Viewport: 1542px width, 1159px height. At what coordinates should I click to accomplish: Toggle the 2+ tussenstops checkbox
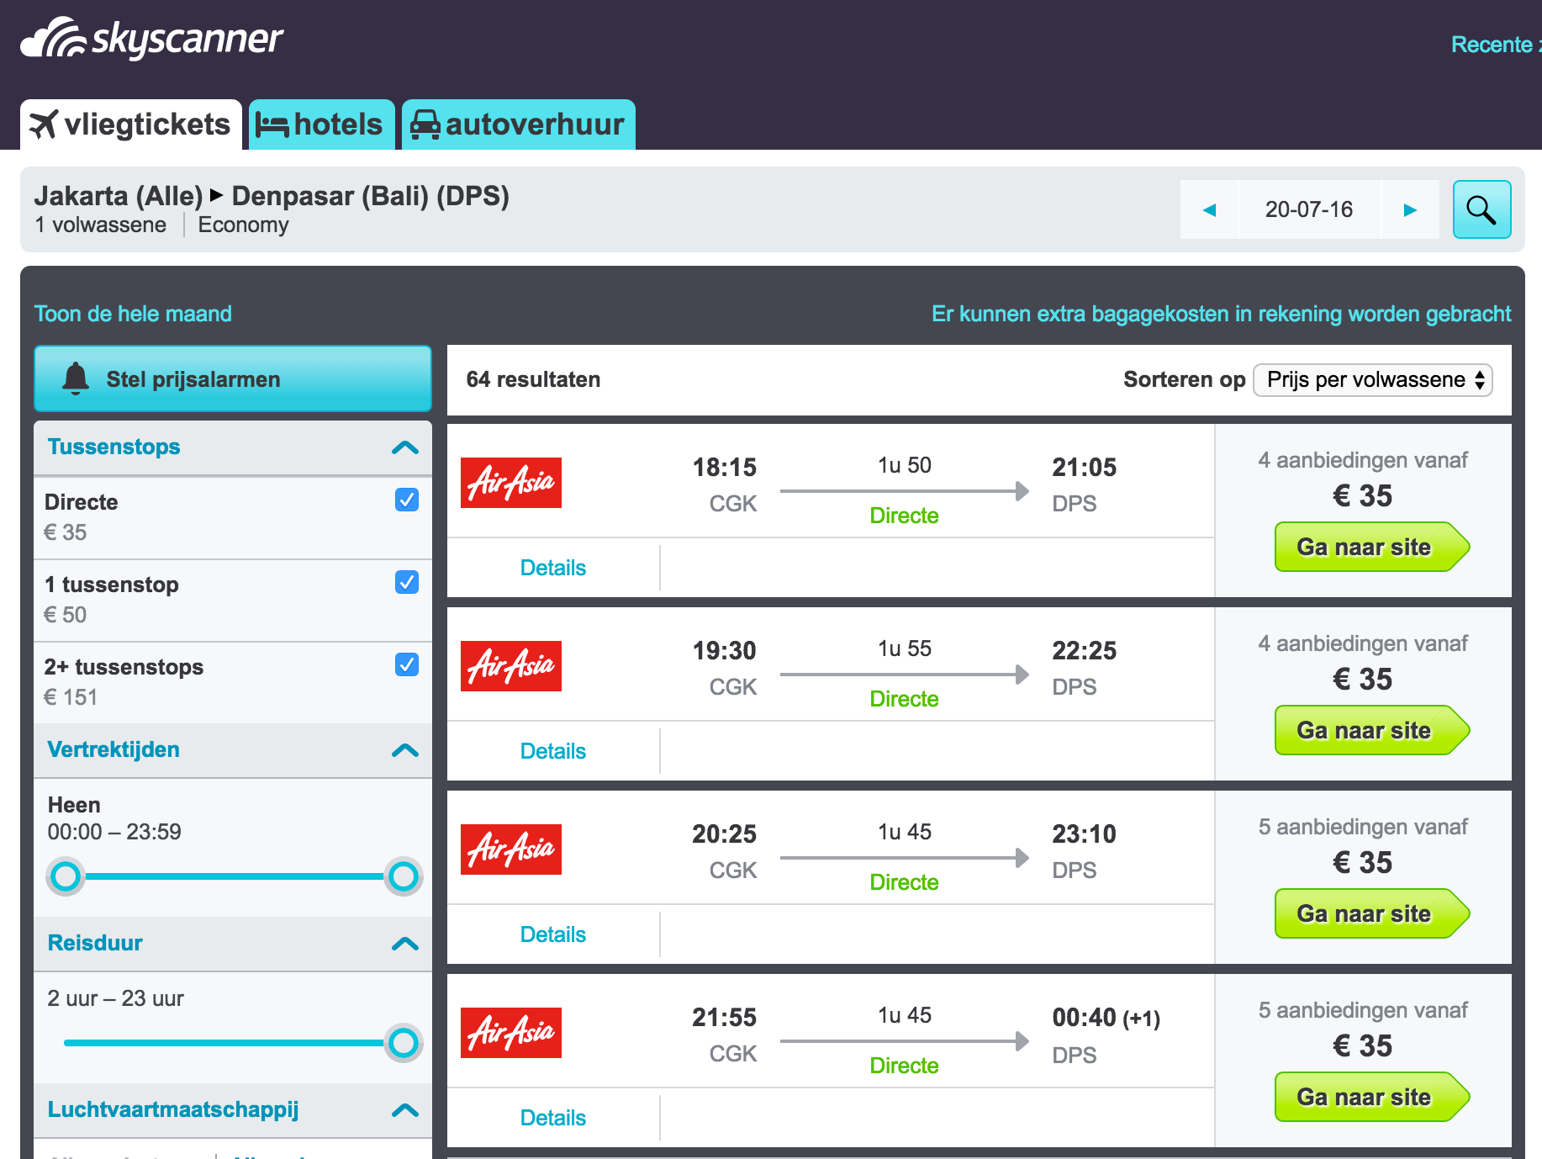pos(407,664)
